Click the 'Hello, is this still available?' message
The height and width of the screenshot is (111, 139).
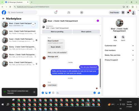[57, 52]
